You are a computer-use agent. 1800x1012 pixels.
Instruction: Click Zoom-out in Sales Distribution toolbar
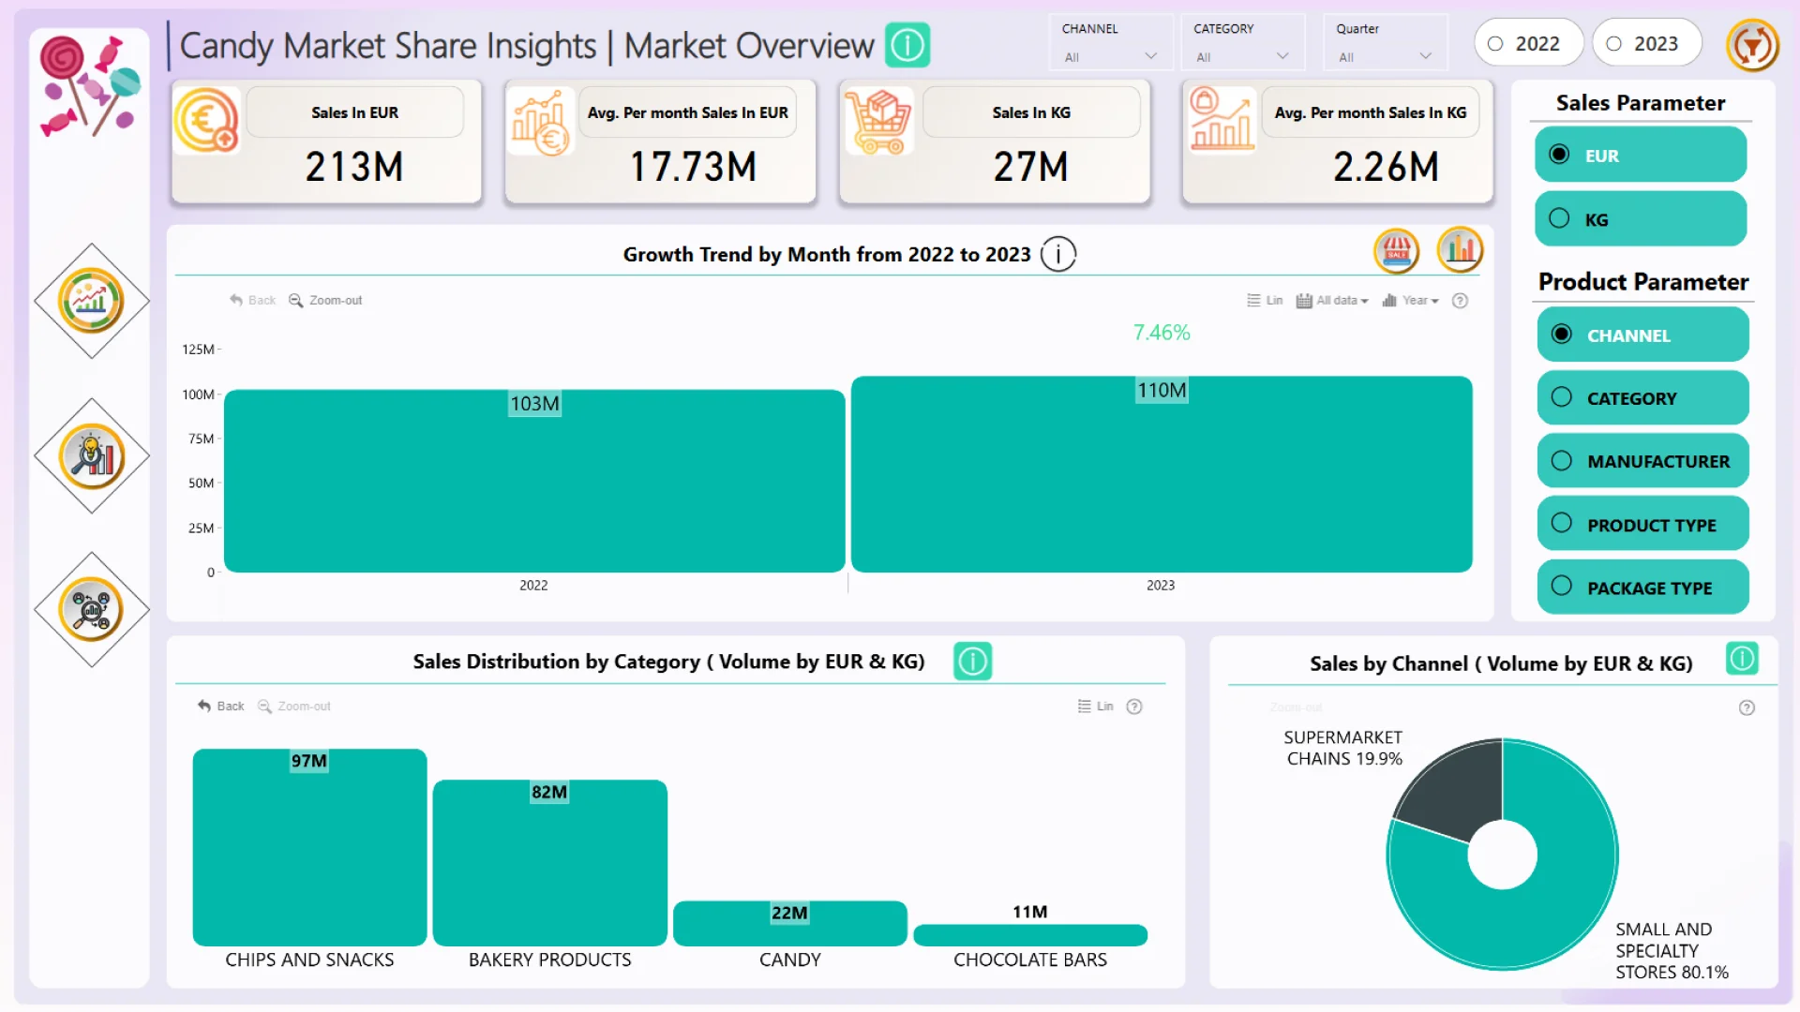coord(293,707)
